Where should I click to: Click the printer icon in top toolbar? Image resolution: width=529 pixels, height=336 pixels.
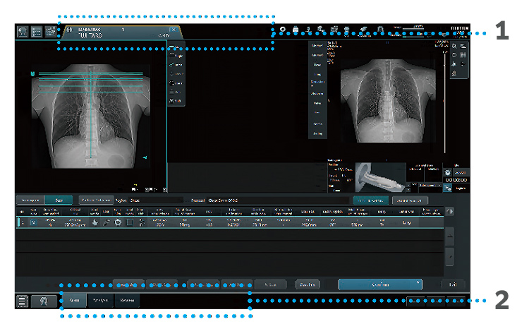(296, 30)
